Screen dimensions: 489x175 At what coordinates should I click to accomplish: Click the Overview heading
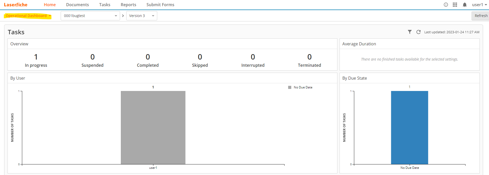pyautogui.click(x=19, y=44)
